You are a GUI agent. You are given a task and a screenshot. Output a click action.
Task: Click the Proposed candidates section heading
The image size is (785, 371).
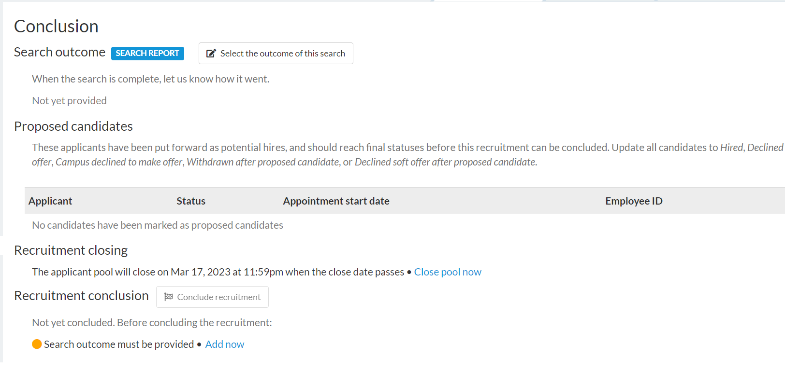coord(73,126)
